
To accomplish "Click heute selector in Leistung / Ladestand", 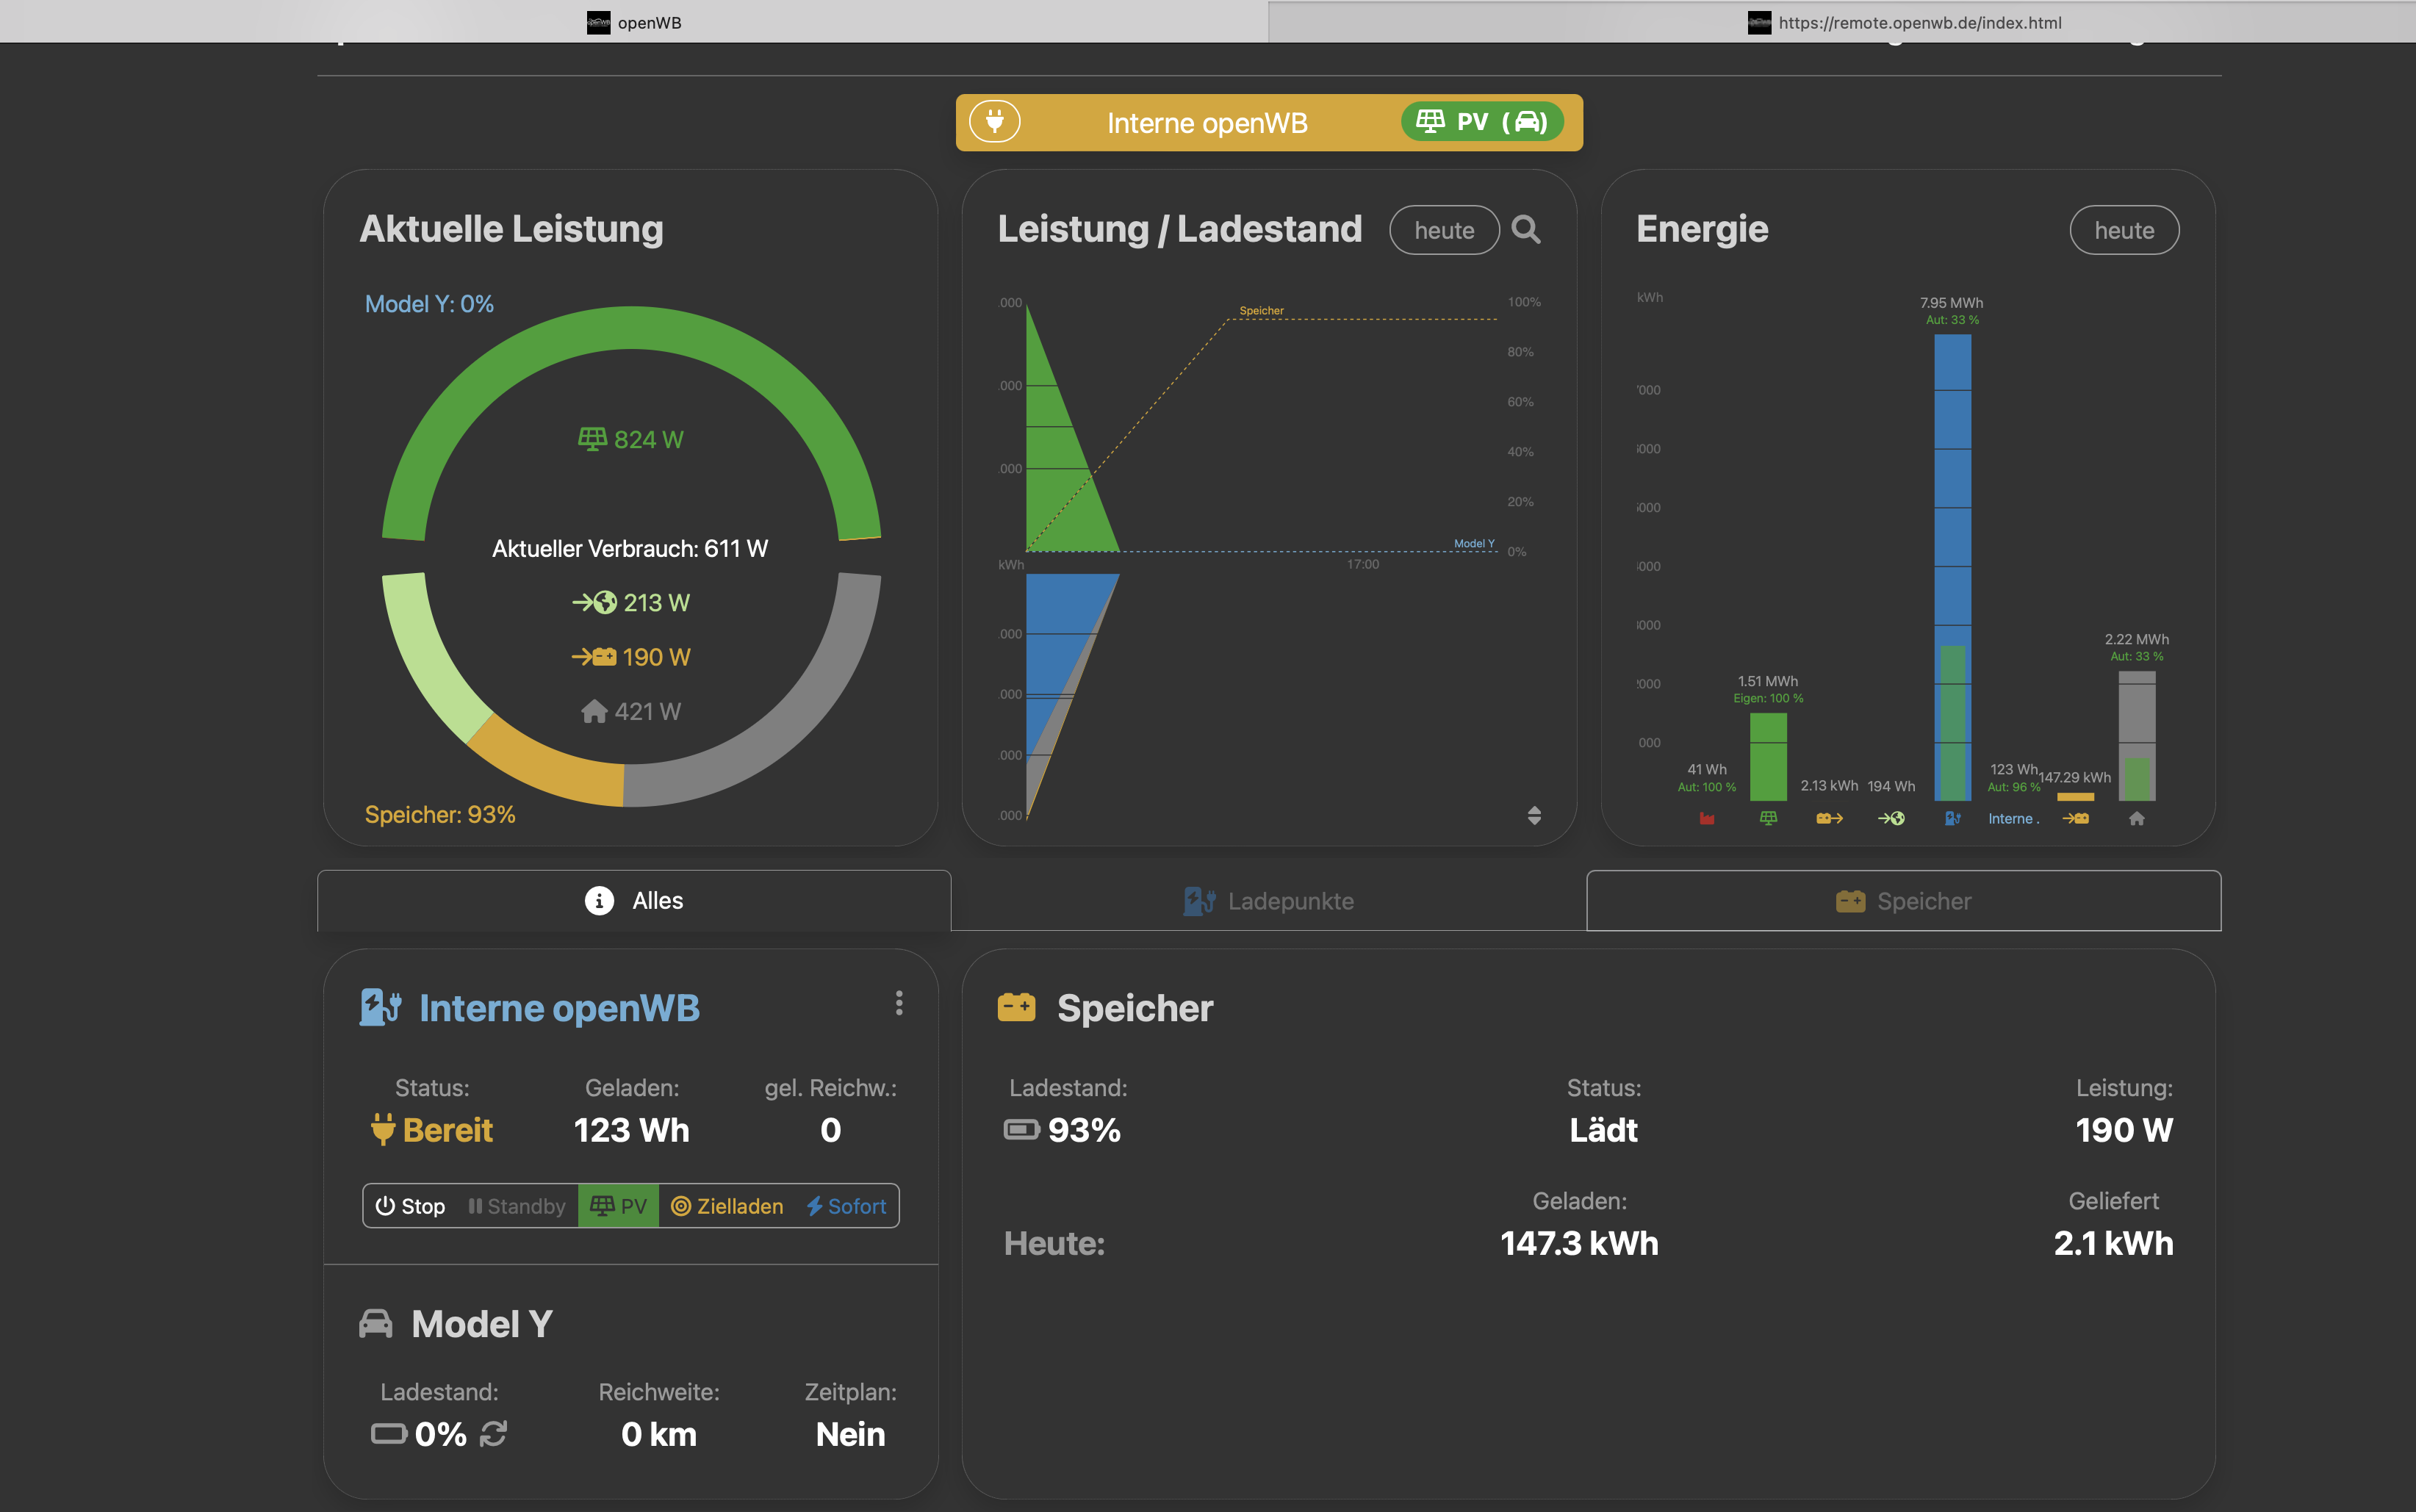I will 1444,230.
